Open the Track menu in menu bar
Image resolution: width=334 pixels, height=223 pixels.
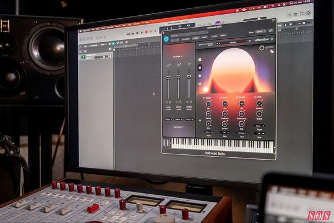pos(103,28)
